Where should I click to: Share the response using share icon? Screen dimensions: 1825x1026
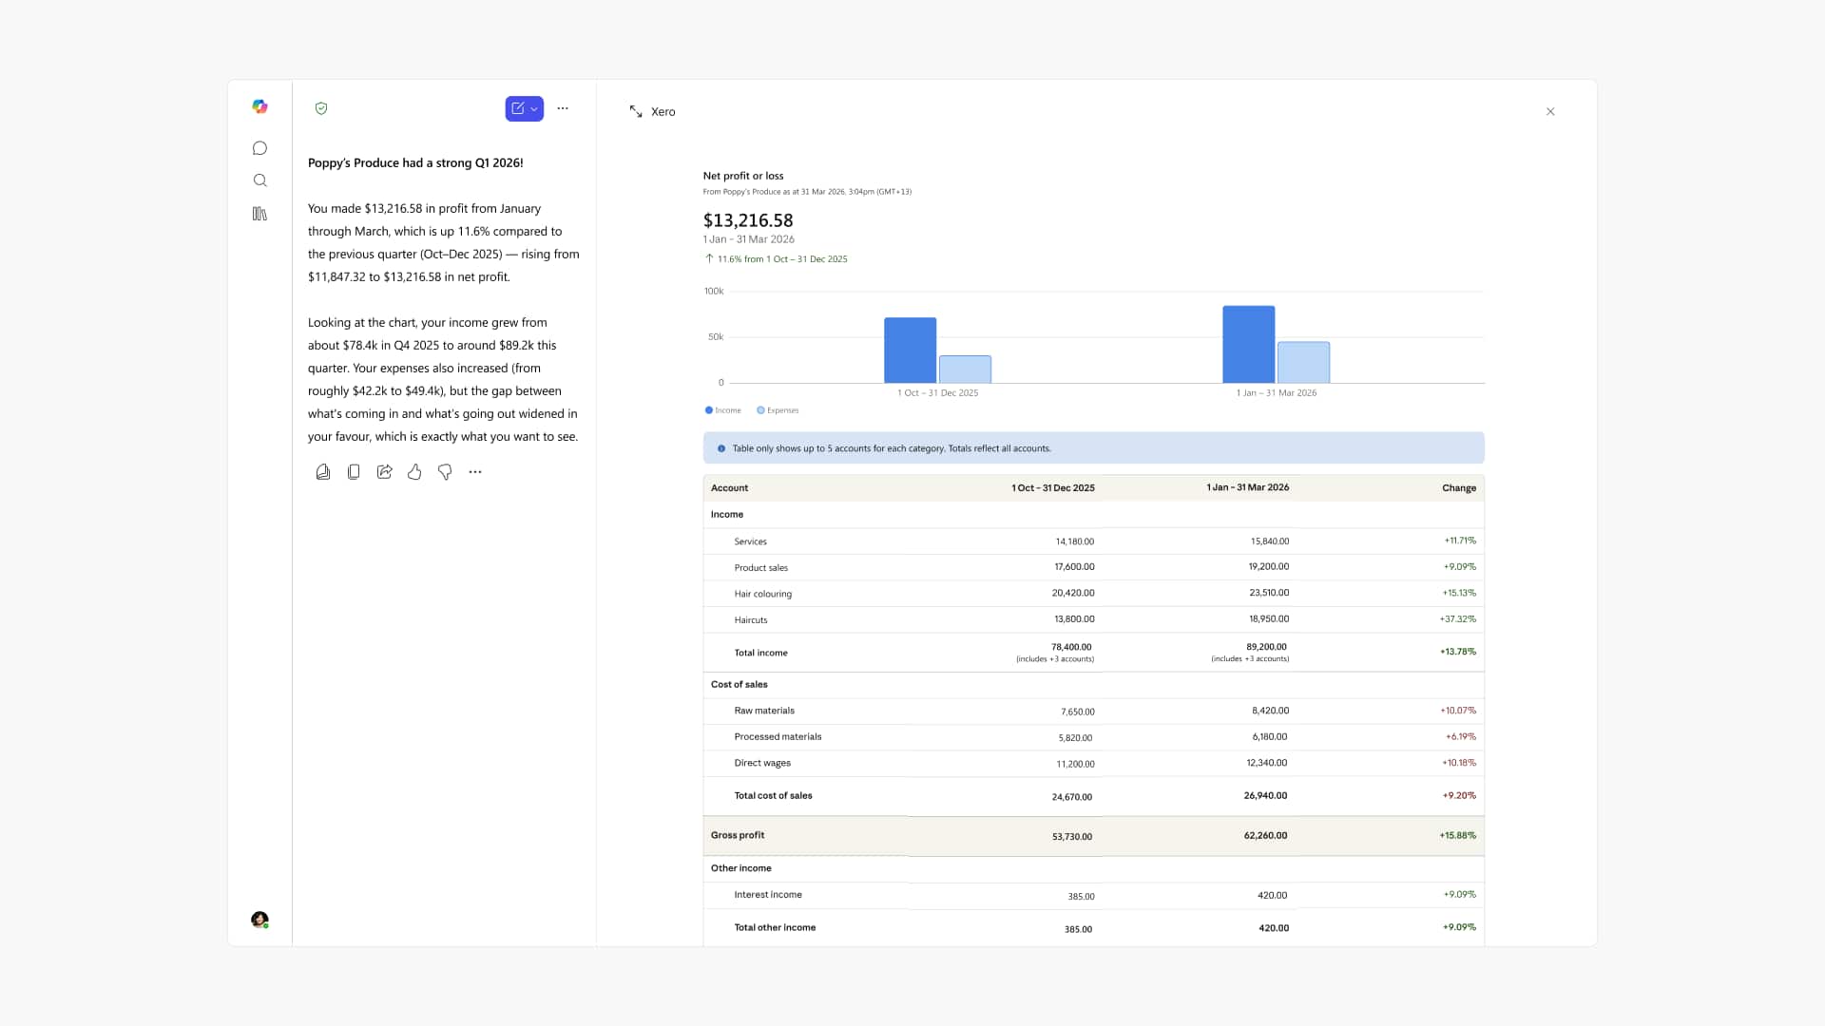click(x=384, y=472)
